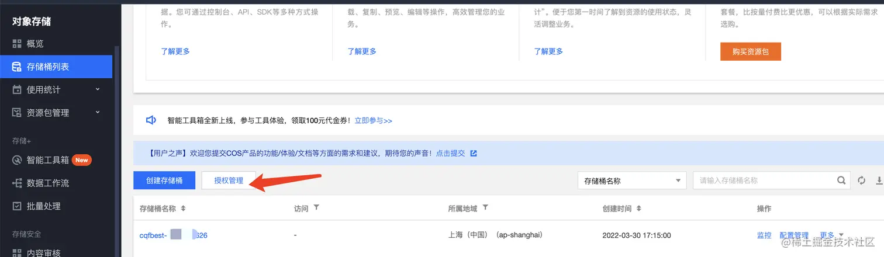Click the announcement speaker icon

point(151,120)
